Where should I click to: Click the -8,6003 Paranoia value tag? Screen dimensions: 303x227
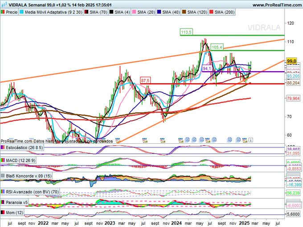click(x=294, y=205)
